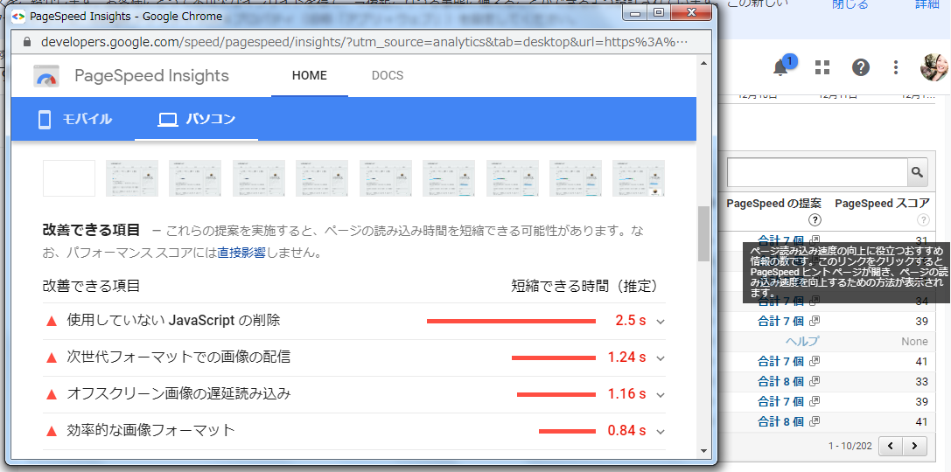Click the Analytics table search field

[x=817, y=173]
